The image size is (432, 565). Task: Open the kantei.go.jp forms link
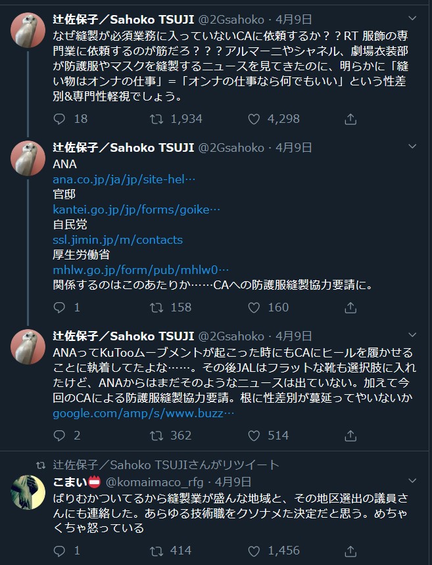pos(137,210)
